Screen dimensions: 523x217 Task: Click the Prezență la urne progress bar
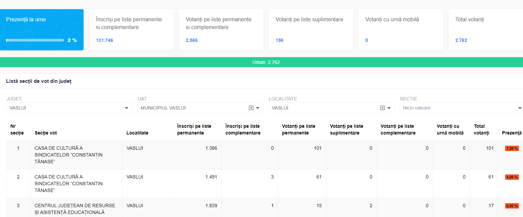click(x=35, y=40)
